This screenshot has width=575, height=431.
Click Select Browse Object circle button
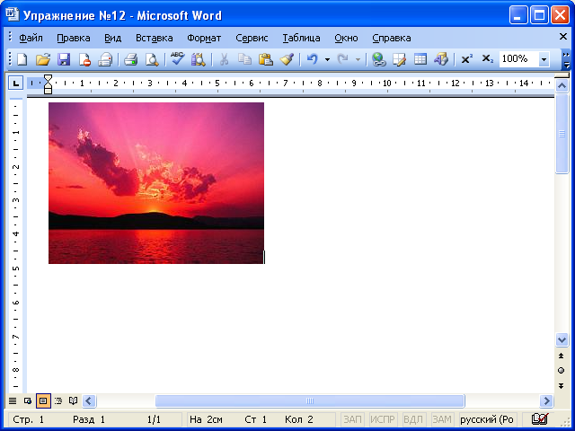pyautogui.click(x=561, y=371)
